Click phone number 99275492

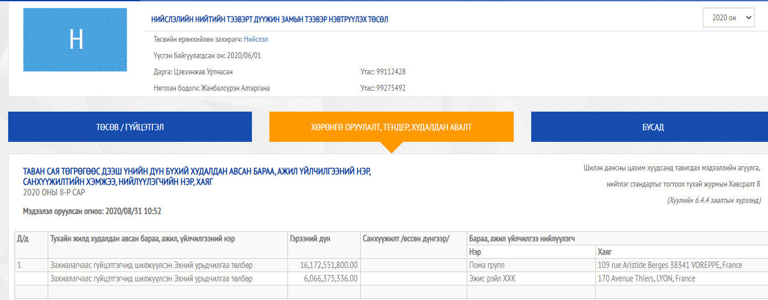point(390,88)
